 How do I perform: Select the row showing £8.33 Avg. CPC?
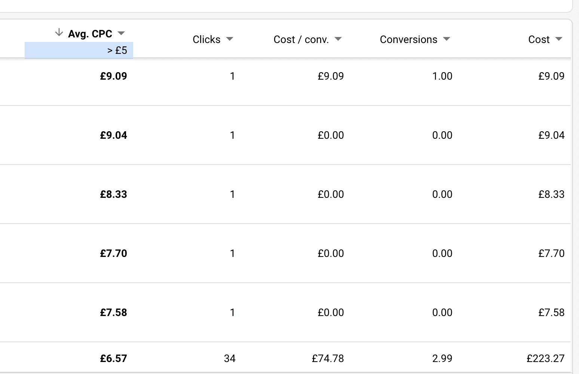[x=113, y=194]
